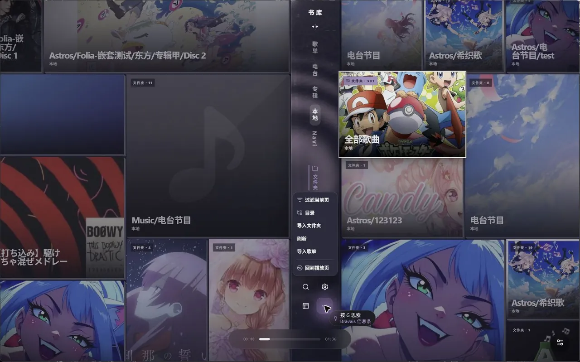The width and height of the screenshot is (580, 362).
Task: Click the vertical 文件夹 label in sidebar
Action: pos(315,182)
